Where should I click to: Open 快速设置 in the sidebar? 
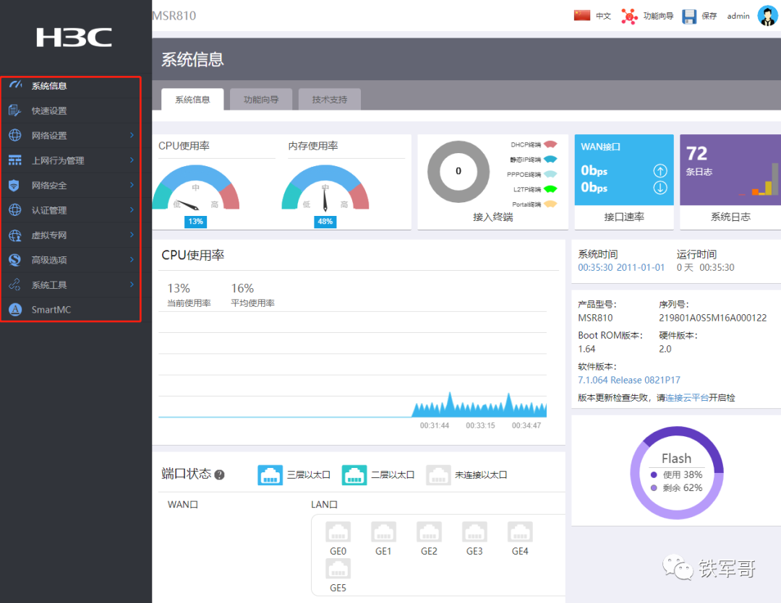tap(49, 111)
